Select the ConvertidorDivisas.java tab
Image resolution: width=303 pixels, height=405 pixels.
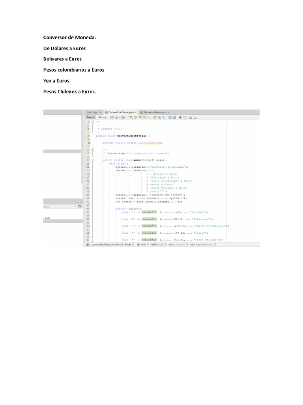pos(121,112)
